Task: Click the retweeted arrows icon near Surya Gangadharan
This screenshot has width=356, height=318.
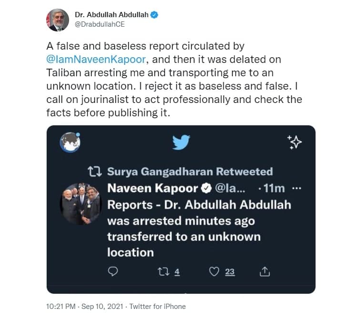Action: tap(95, 172)
